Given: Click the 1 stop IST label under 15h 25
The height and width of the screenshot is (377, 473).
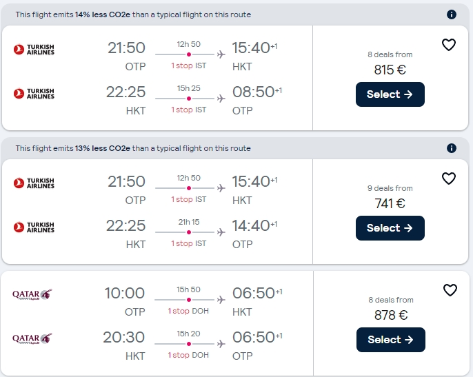Looking at the screenshot, I should click(188, 110).
